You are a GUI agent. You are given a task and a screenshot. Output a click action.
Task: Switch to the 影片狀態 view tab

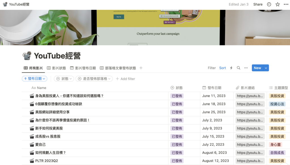click(56, 68)
